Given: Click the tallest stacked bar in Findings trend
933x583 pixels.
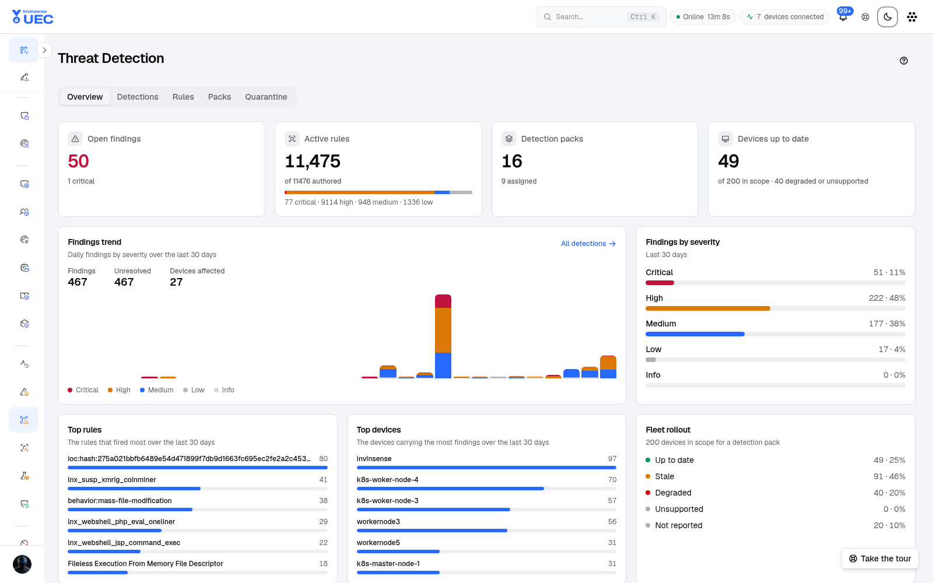Looking at the screenshot, I should pyautogui.click(x=443, y=336).
